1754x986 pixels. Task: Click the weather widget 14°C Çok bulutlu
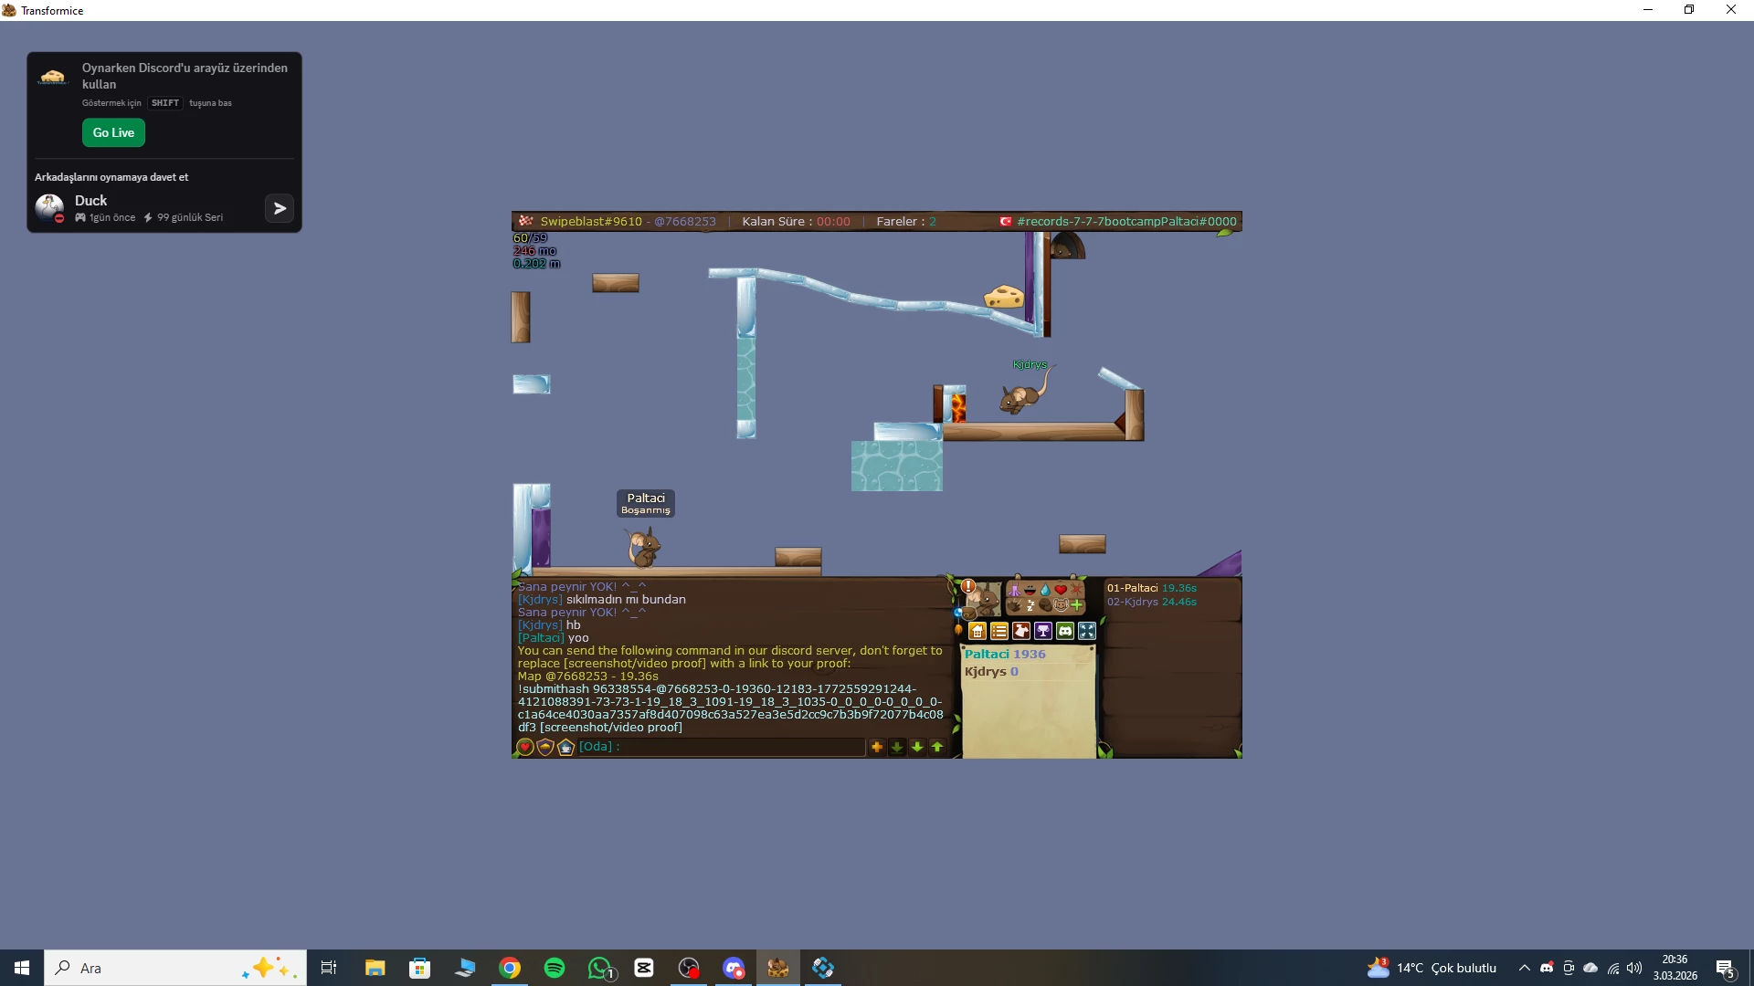point(1432,968)
